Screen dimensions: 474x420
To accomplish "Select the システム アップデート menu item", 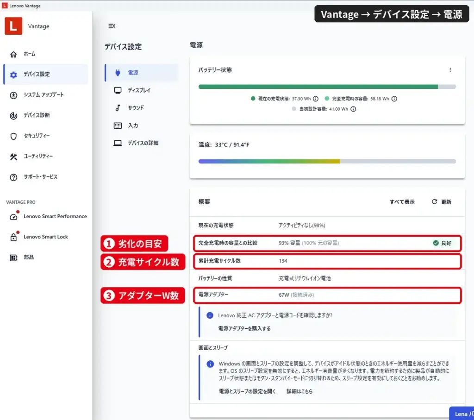I will tap(46, 95).
